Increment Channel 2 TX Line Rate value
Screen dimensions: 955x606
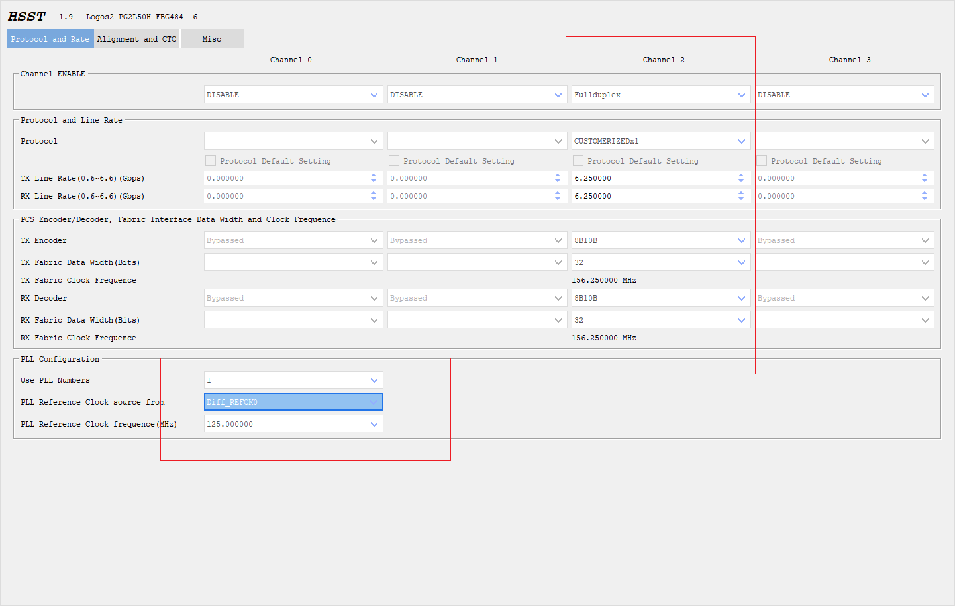(x=741, y=175)
